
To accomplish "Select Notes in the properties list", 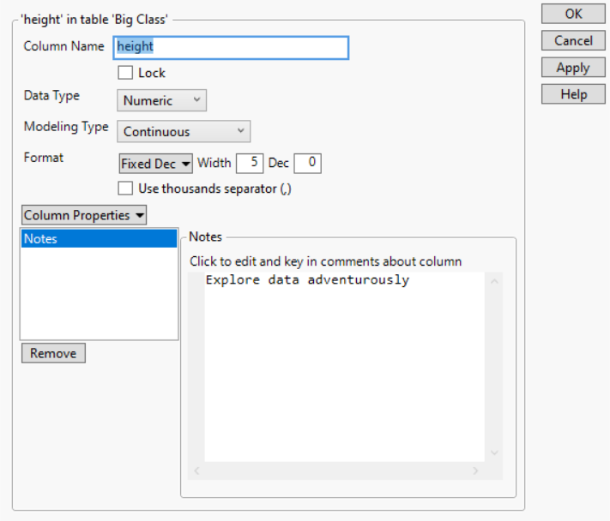I will pos(100,238).
